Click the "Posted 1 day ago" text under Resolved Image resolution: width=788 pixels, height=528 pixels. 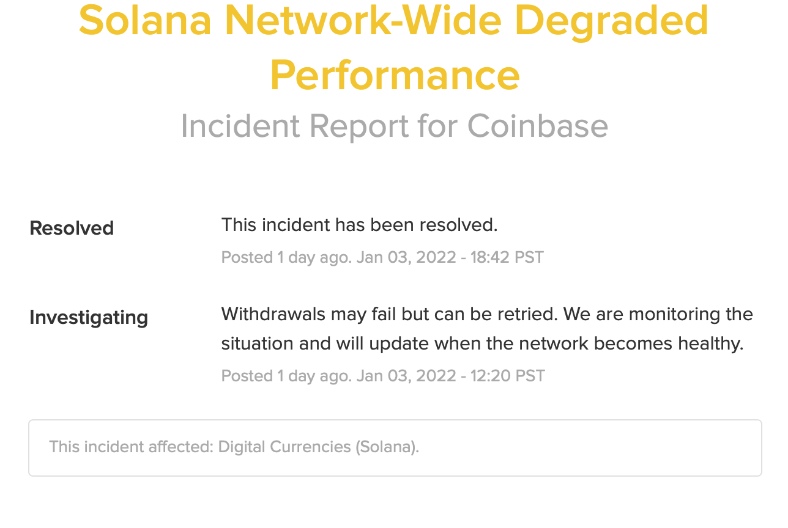coord(286,257)
